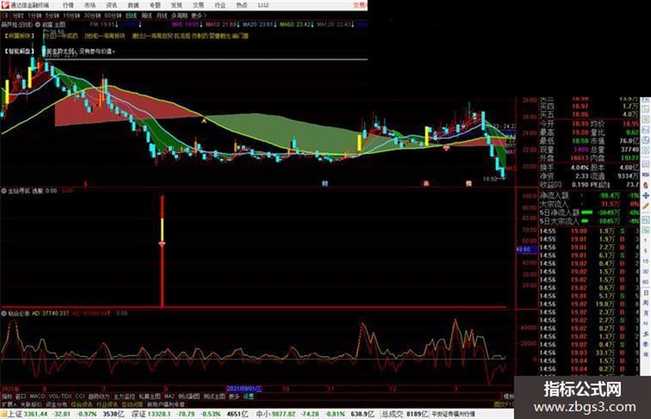Expand the 扩展 panel
This screenshot has height=419, width=651.
pyautogui.click(x=9, y=404)
